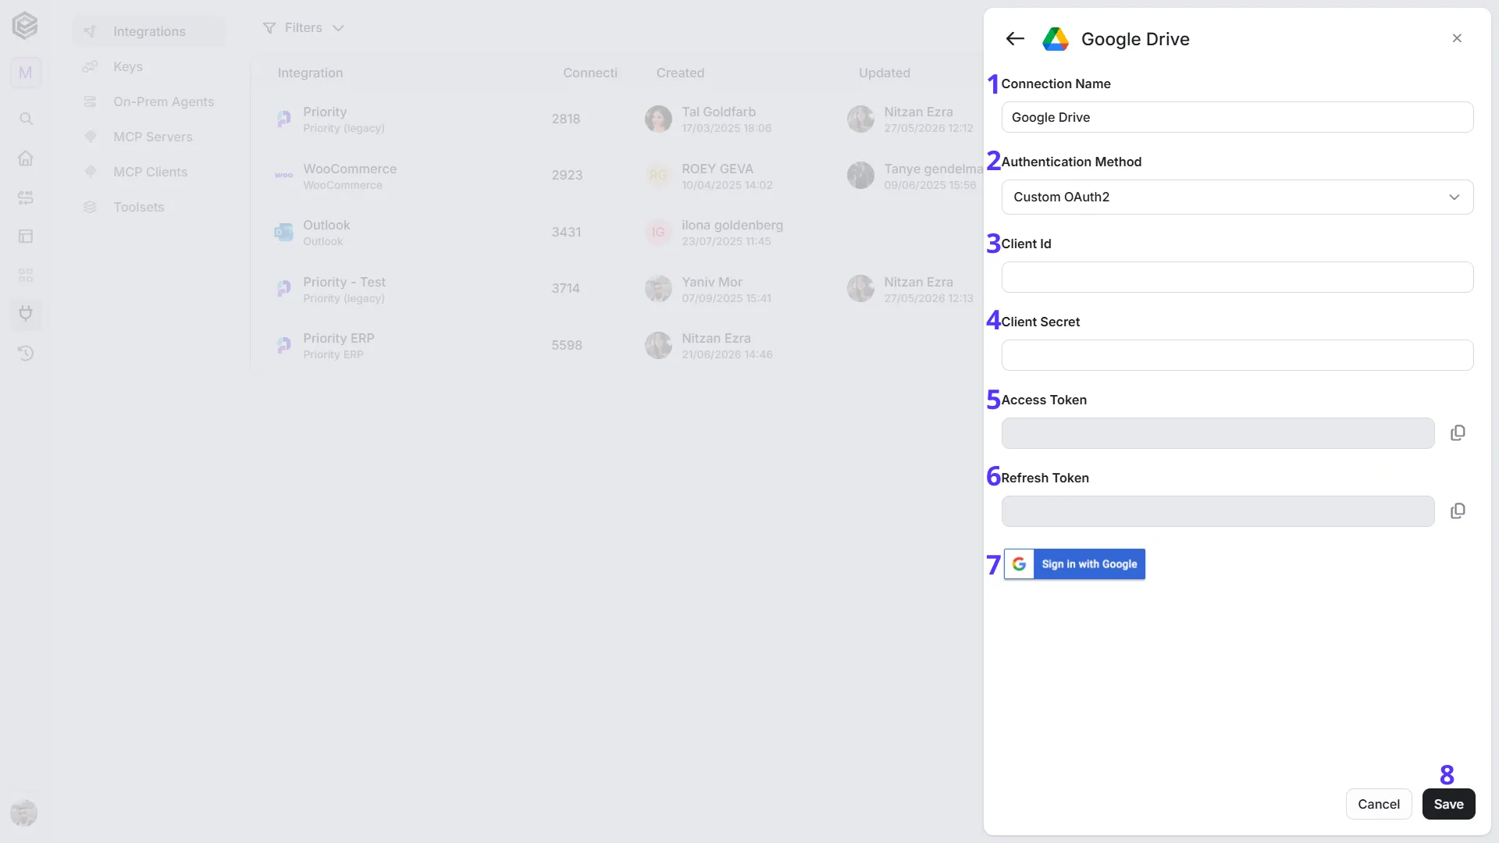The image size is (1499, 843).
Task: Close the Google Drive panel
Action: coord(1457,38)
